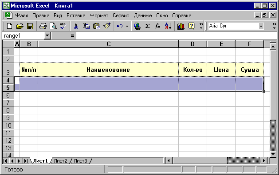Image resolution: width=279 pixels, height=175 pixels.
Task: Click the horizontal scrollbar right arrow
Action: click(x=264, y=161)
